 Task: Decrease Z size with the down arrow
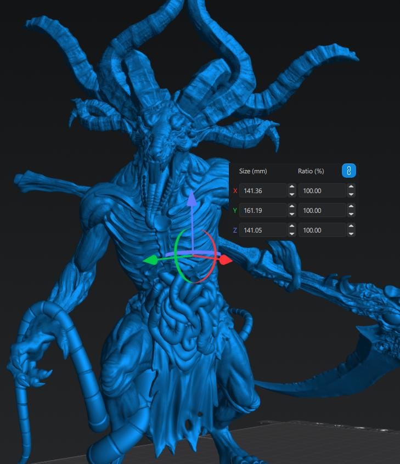(292, 234)
